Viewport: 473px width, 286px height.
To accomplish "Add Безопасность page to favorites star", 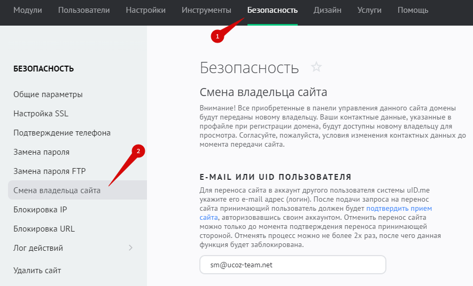I will click(x=316, y=67).
